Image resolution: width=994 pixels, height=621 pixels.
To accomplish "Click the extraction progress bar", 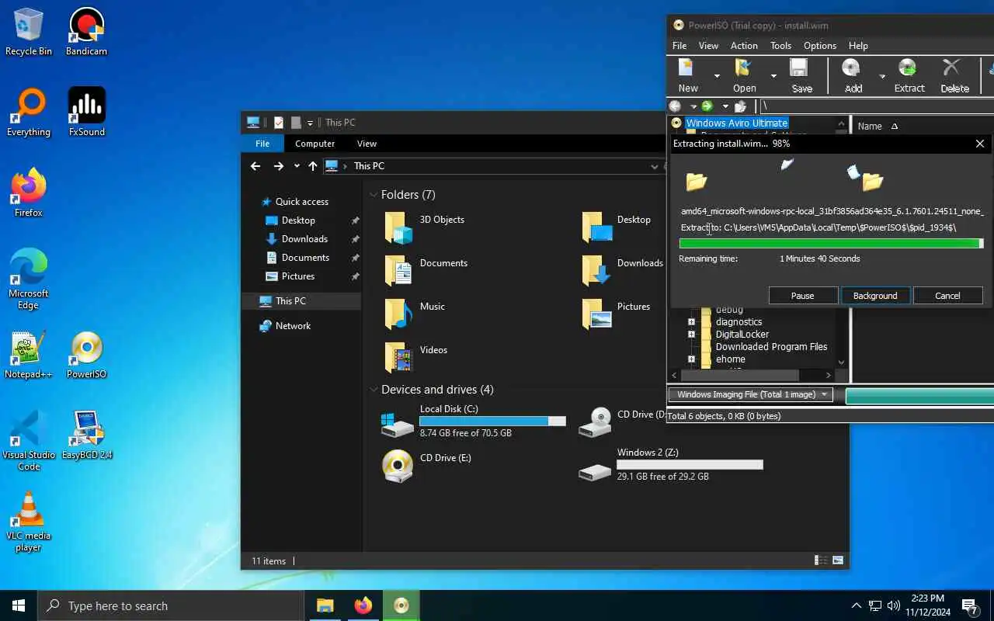I will pos(832,244).
